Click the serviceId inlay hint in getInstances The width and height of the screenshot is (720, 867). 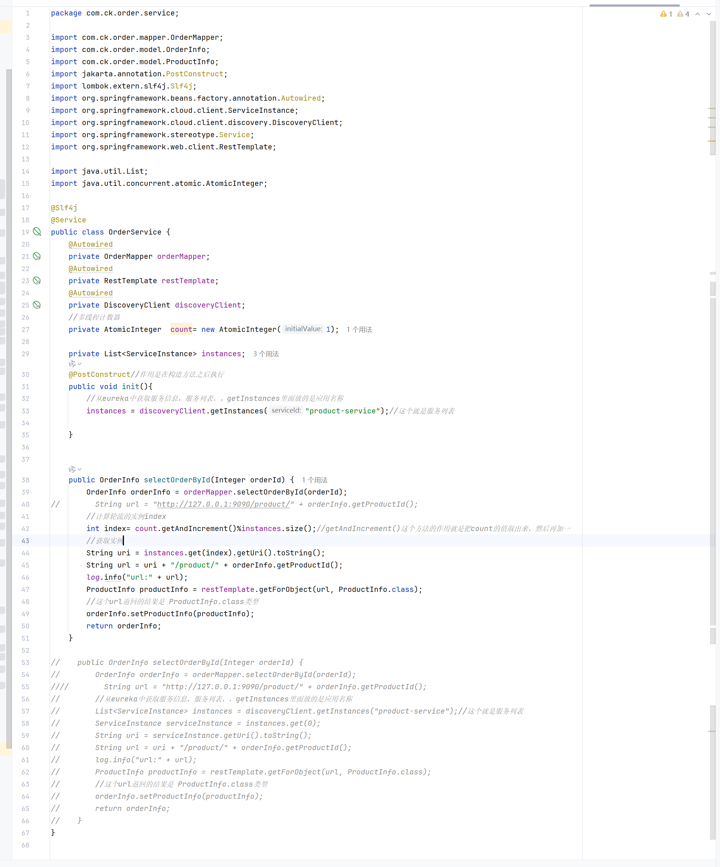(286, 410)
